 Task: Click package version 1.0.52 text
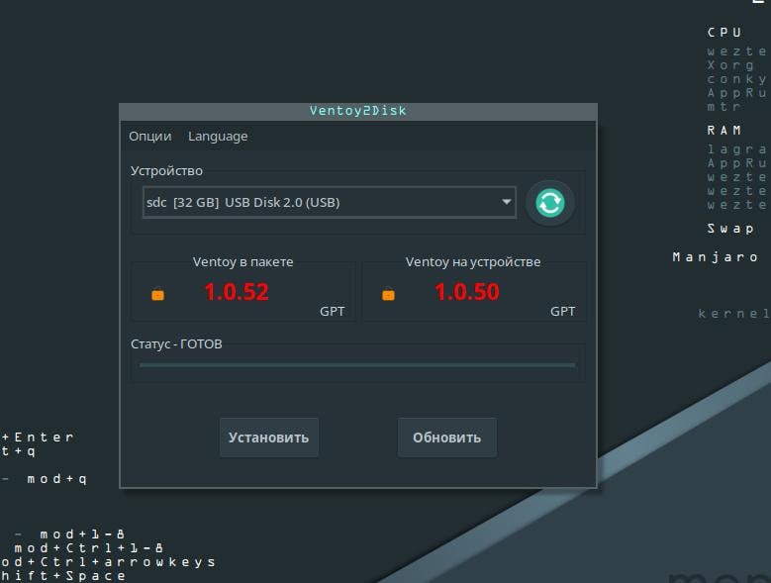(x=237, y=292)
